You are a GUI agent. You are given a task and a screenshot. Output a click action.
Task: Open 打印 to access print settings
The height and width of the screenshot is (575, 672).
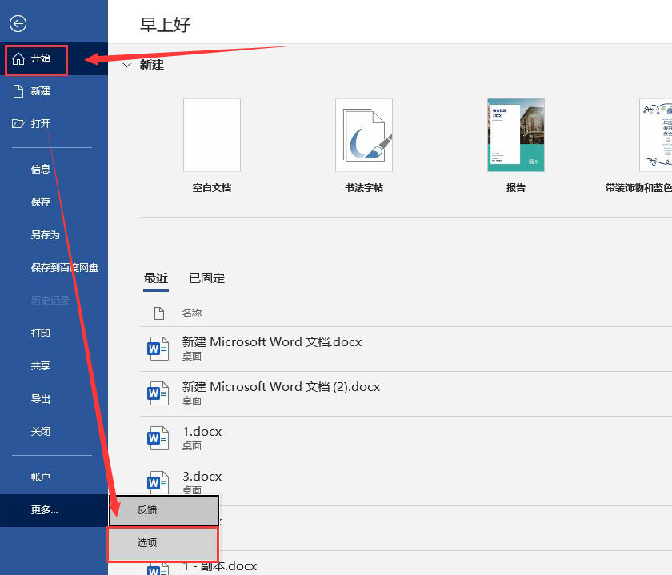[x=40, y=333]
